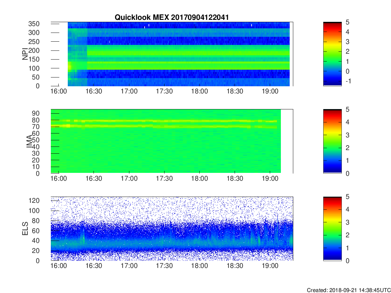The width and height of the screenshot is (391, 293).
Task: Click inside the IMA spectrogram plot
Action: click(x=172, y=141)
